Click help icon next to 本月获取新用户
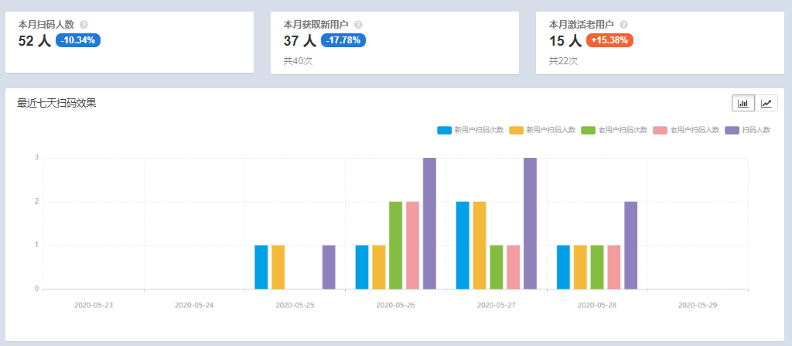Viewport: 792px width, 346px height. click(358, 25)
